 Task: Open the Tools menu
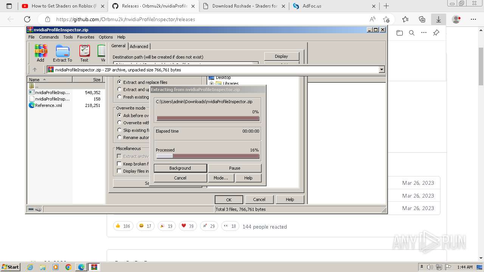68,37
